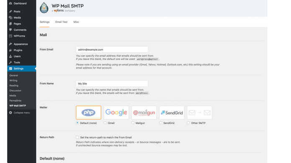Select the Default (none) radio button
Image resolution: width=291 pixels, height=163 pixels.
pyautogui.click(x=77, y=123)
